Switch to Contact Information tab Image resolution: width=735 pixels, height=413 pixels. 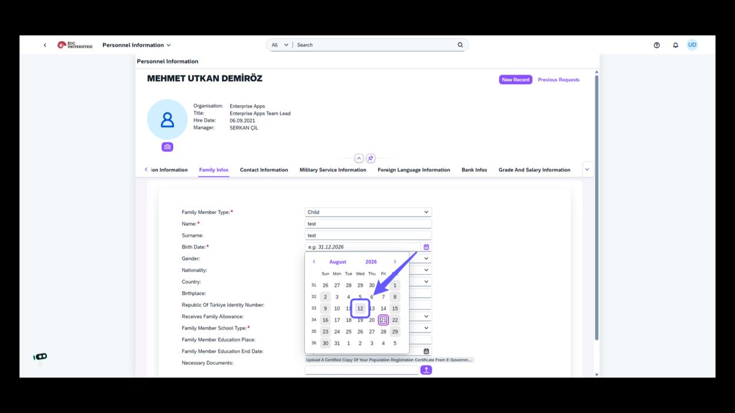(x=264, y=170)
